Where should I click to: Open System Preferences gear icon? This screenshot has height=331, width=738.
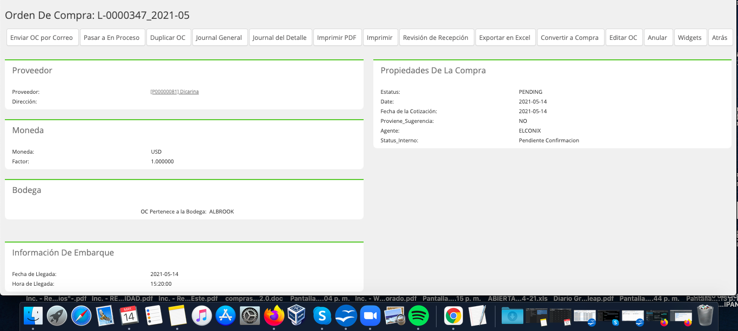click(x=250, y=315)
